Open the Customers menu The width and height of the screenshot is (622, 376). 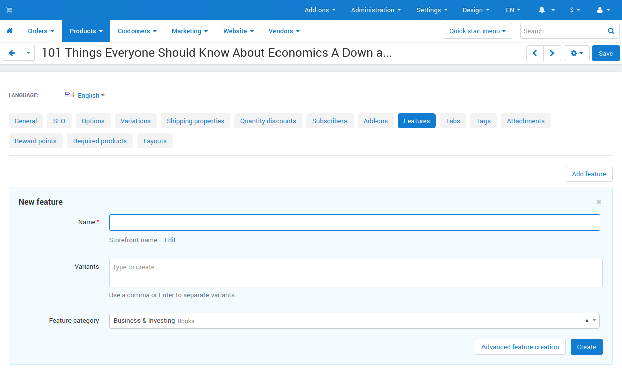pyautogui.click(x=137, y=31)
